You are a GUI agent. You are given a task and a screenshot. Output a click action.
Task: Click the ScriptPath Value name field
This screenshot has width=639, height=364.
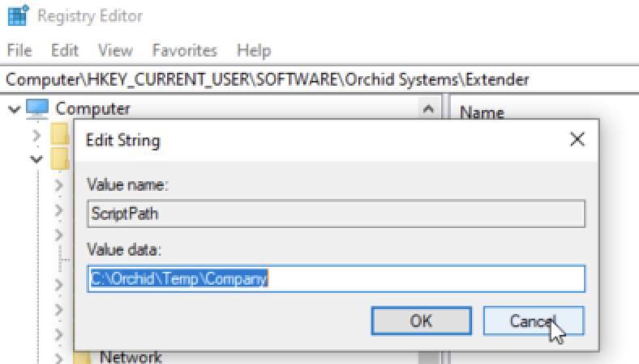(335, 214)
